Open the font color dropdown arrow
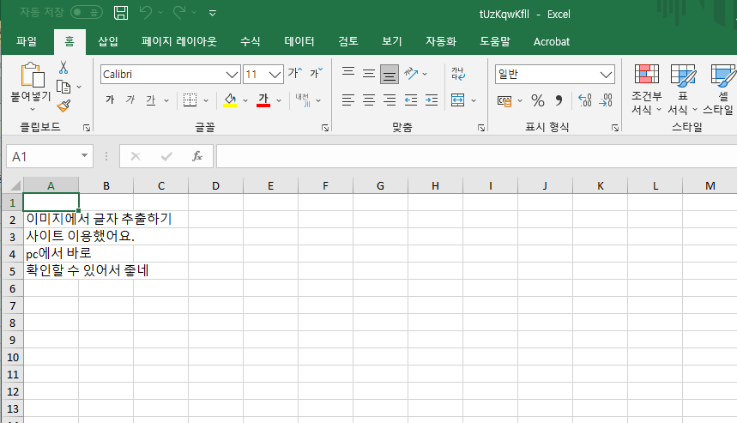Image resolution: width=737 pixels, height=423 pixels. (279, 100)
